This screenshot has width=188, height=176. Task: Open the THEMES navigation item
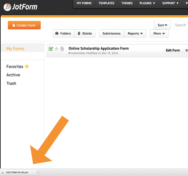pyautogui.click(x=127, y=3)
